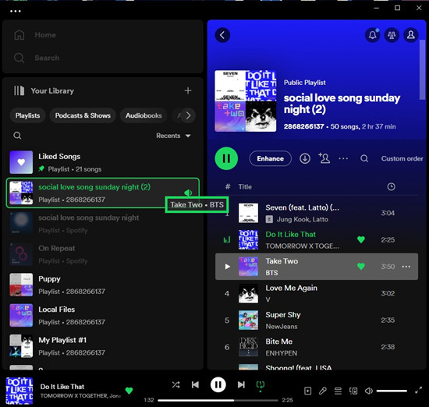This screenshot has height=407, width=429.
Task: Select social love song sunday night (2) playlist
Action: pyautogui.click(x=103, y=193)
